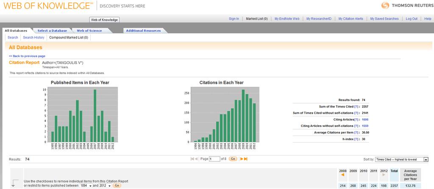The image size is (434, 189).
Task: Open help for Citing Articles
Action: tap(356, 119)
